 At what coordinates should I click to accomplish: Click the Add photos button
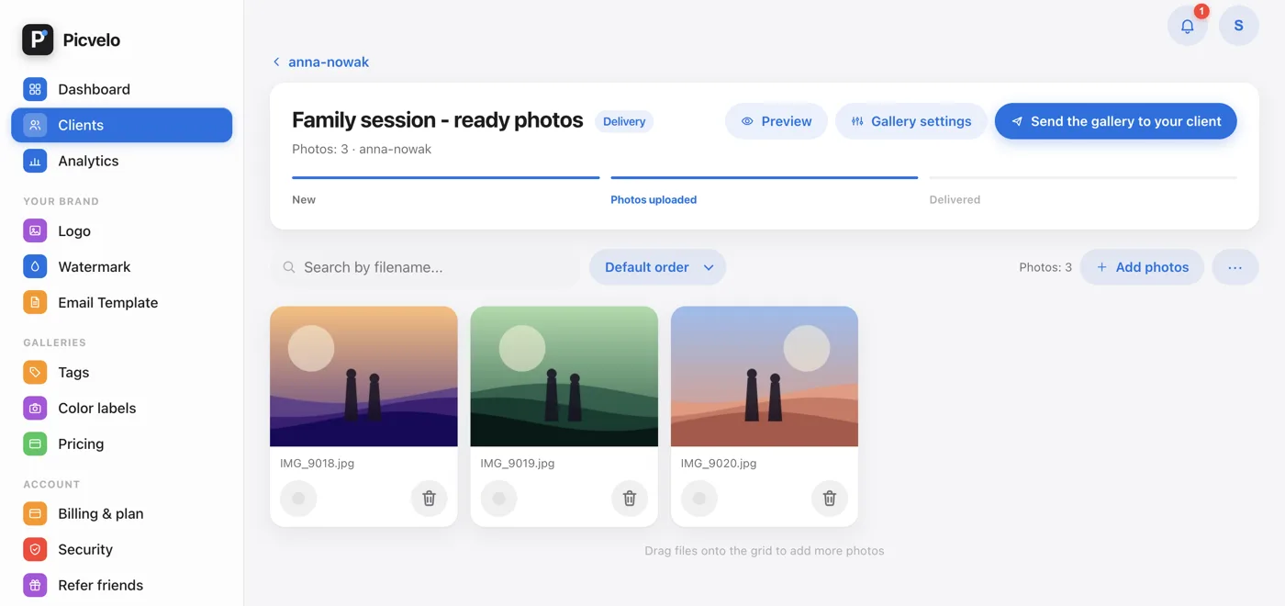point(1142,267)
